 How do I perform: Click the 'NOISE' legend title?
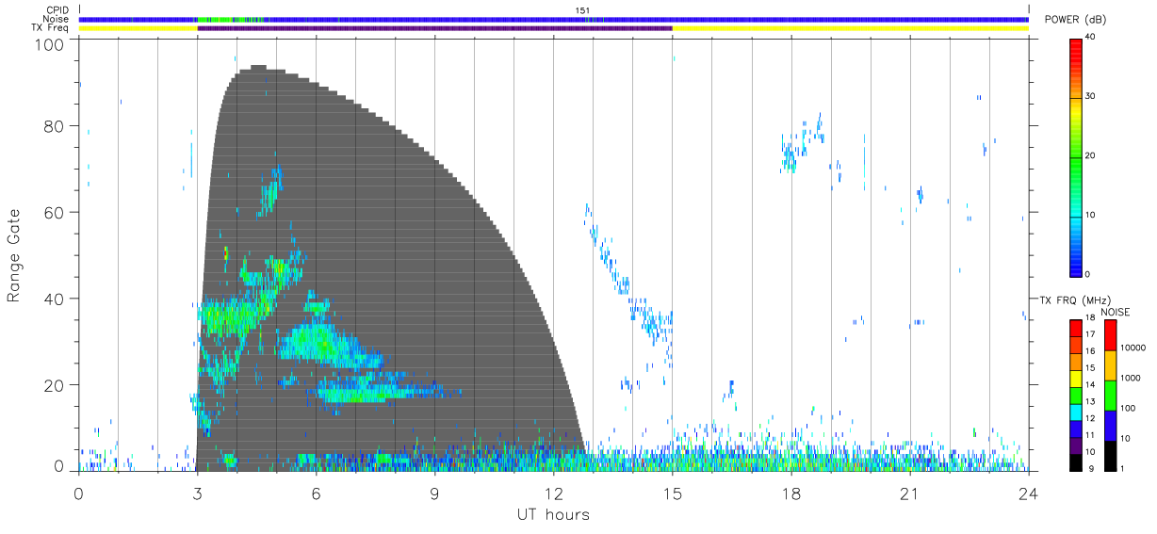pos(1115,312)
